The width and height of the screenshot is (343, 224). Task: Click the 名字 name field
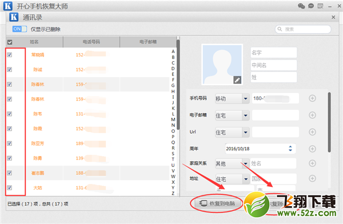coord(274,53)
